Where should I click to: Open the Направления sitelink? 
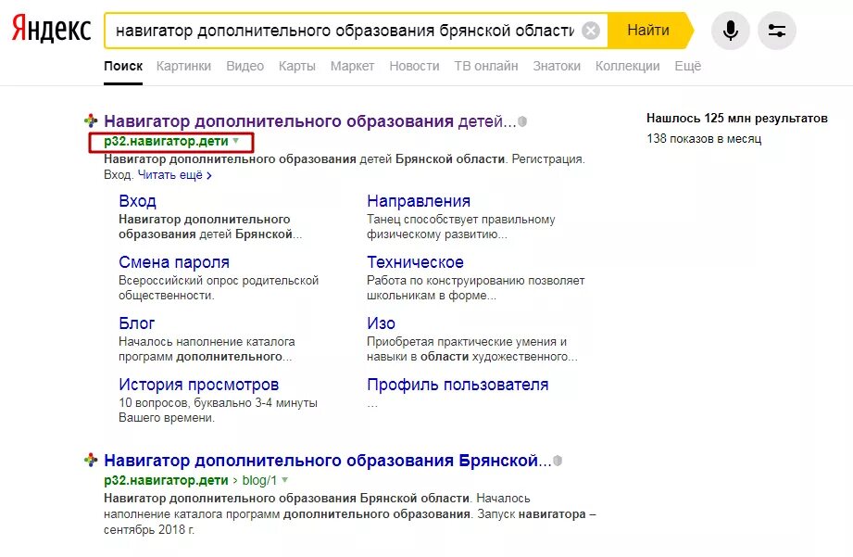(419, 201)
